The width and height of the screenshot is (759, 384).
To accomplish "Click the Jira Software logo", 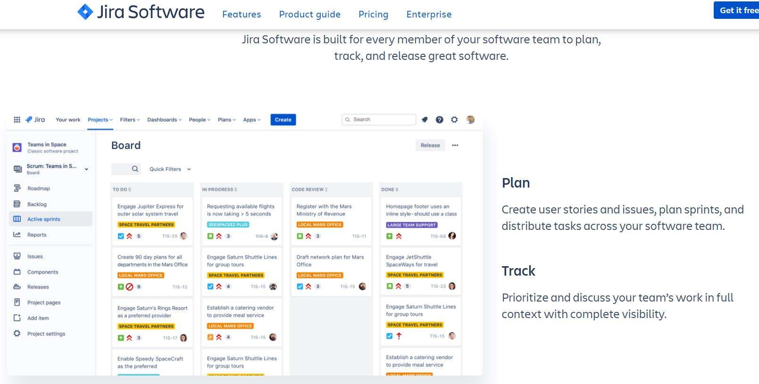I will [x=141, y=12].
